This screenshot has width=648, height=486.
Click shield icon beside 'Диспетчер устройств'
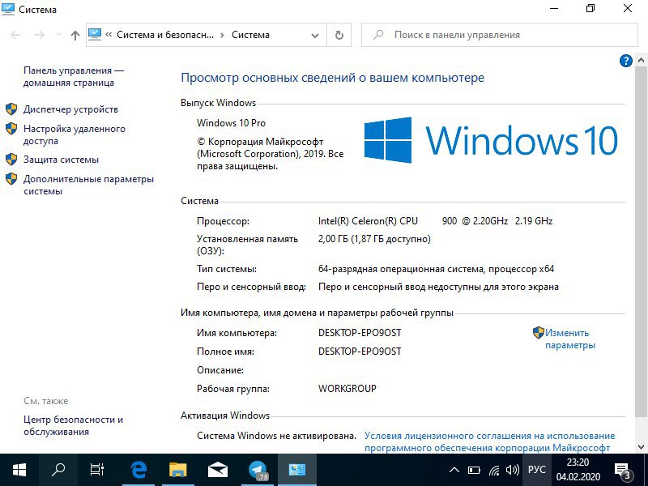tap(11, 109)
